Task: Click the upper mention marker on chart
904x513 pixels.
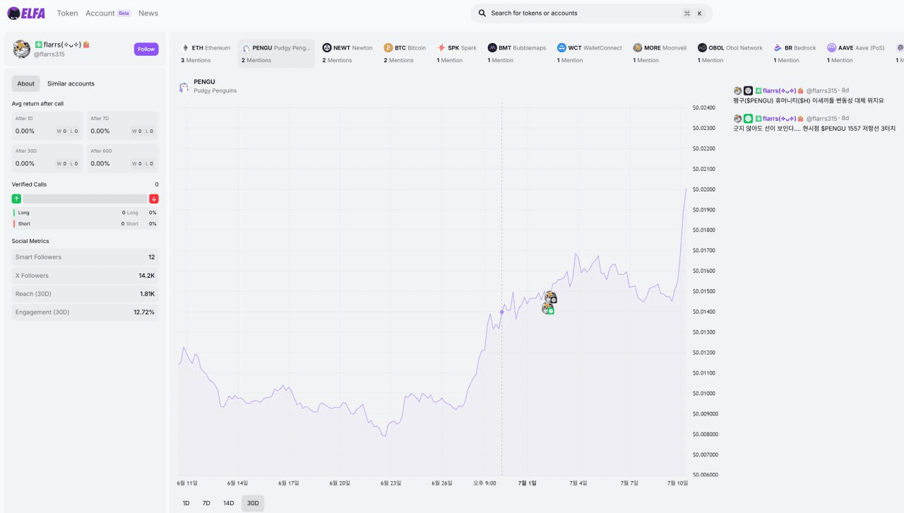Action: tap(550, 297)
